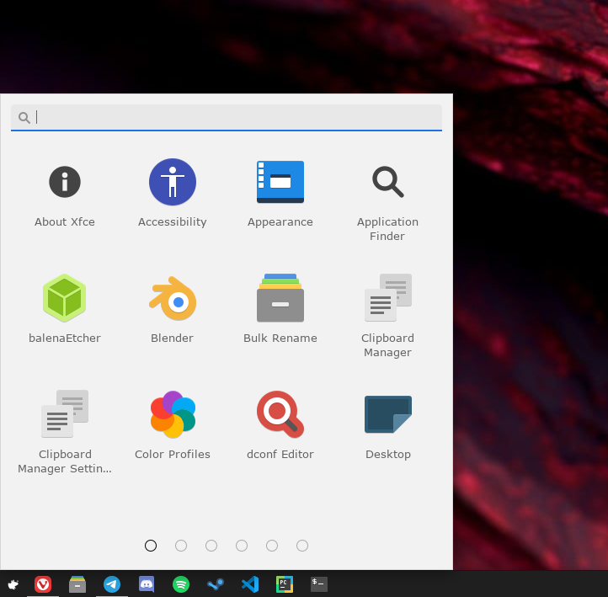Launch Spotify from the panel
Image resolution: width=608 pixels, height=597 pixels.
[181, 584]
